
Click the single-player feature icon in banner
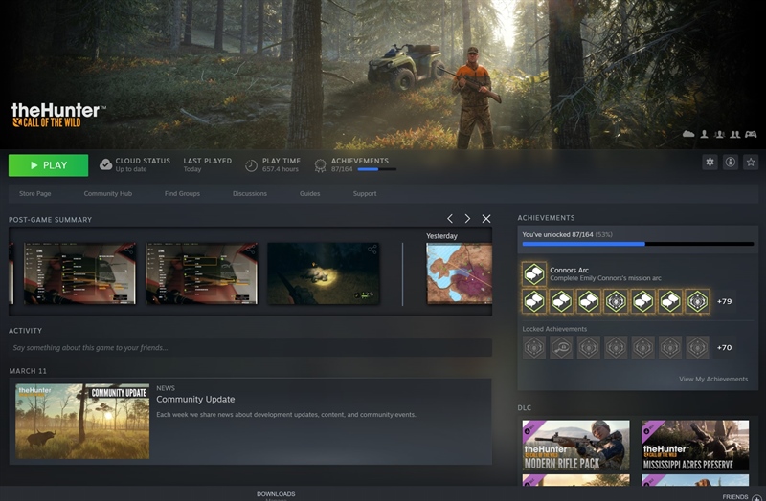(x=704, y=134)
